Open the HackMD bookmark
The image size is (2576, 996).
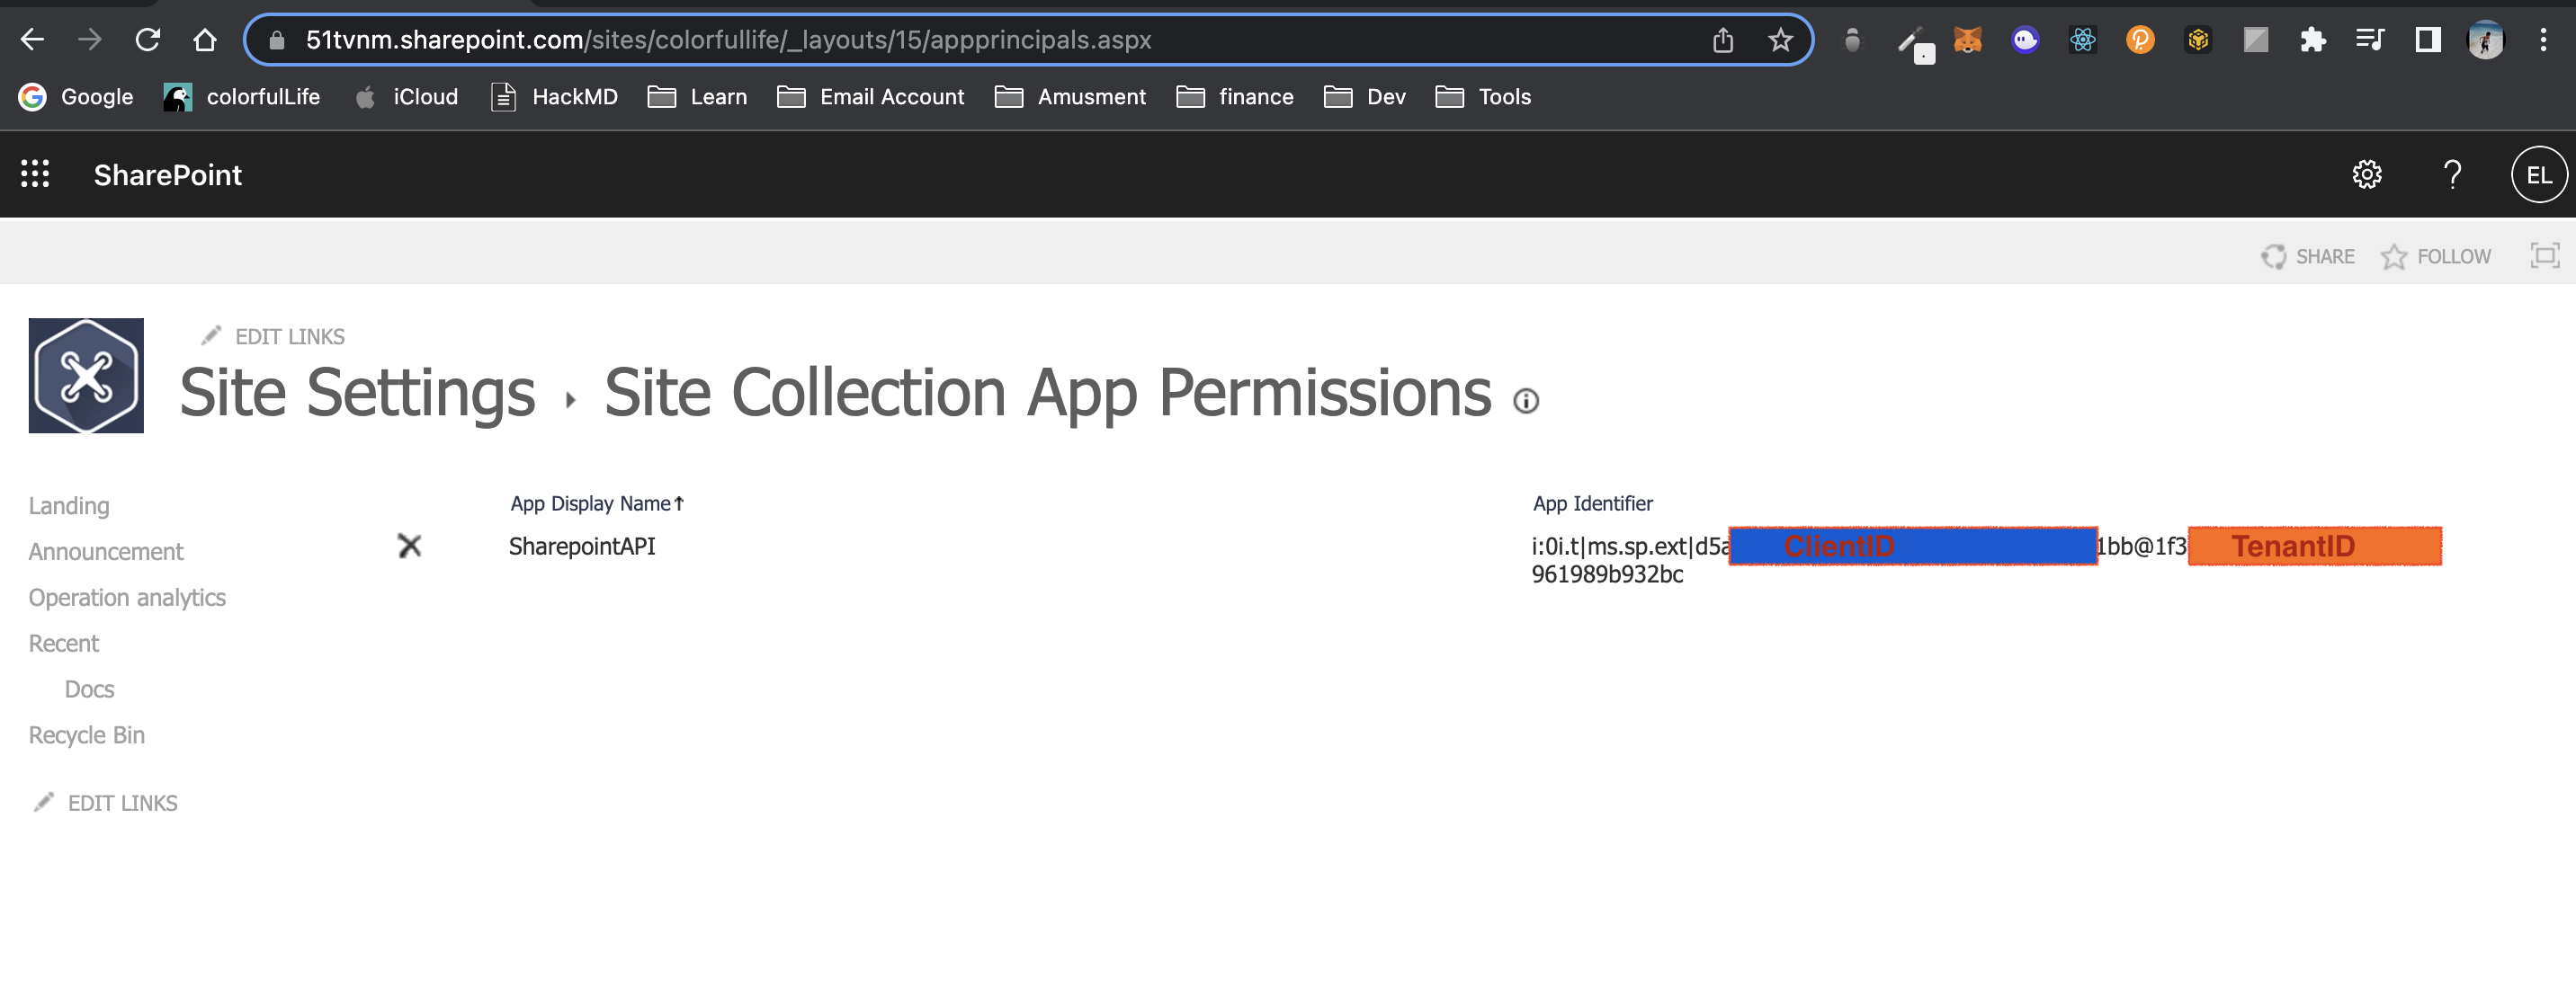click(x=555, y=97)
